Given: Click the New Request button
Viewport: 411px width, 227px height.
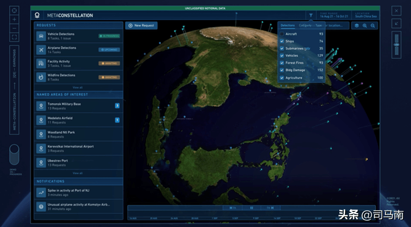Looking at the screenshot, I should tap(141, 25).
